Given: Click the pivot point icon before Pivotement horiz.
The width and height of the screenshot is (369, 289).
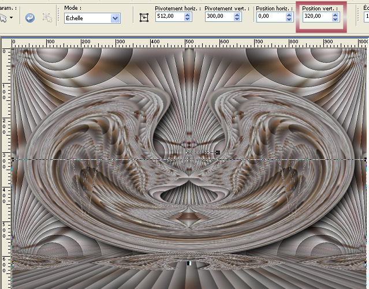Looking at the screenshot, I should tap(144, 18).
